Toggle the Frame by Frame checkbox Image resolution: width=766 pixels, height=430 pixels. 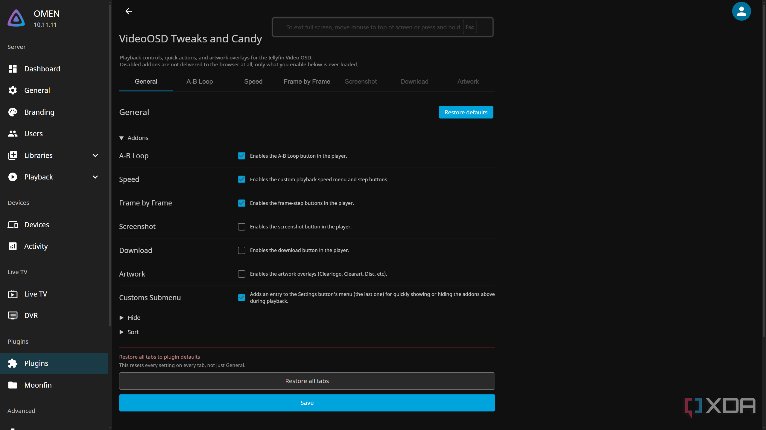[x=241, y=203]
